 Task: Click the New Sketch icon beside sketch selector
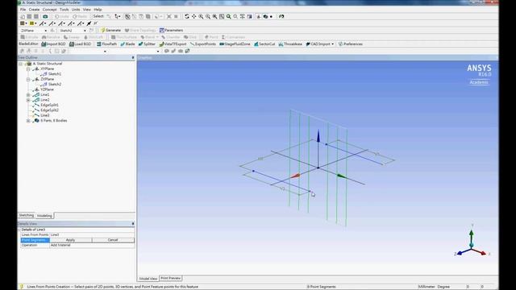[91, 31]
